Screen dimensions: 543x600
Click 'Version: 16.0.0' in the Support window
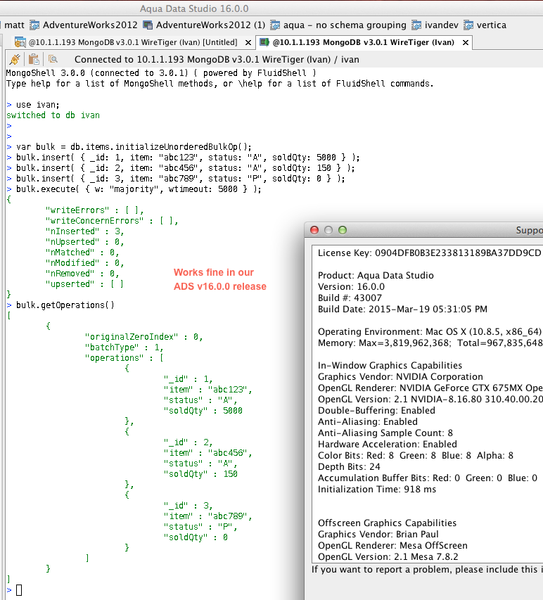pos(351,286)
